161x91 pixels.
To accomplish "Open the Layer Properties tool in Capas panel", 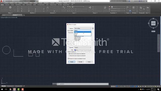I will point(64,7).
